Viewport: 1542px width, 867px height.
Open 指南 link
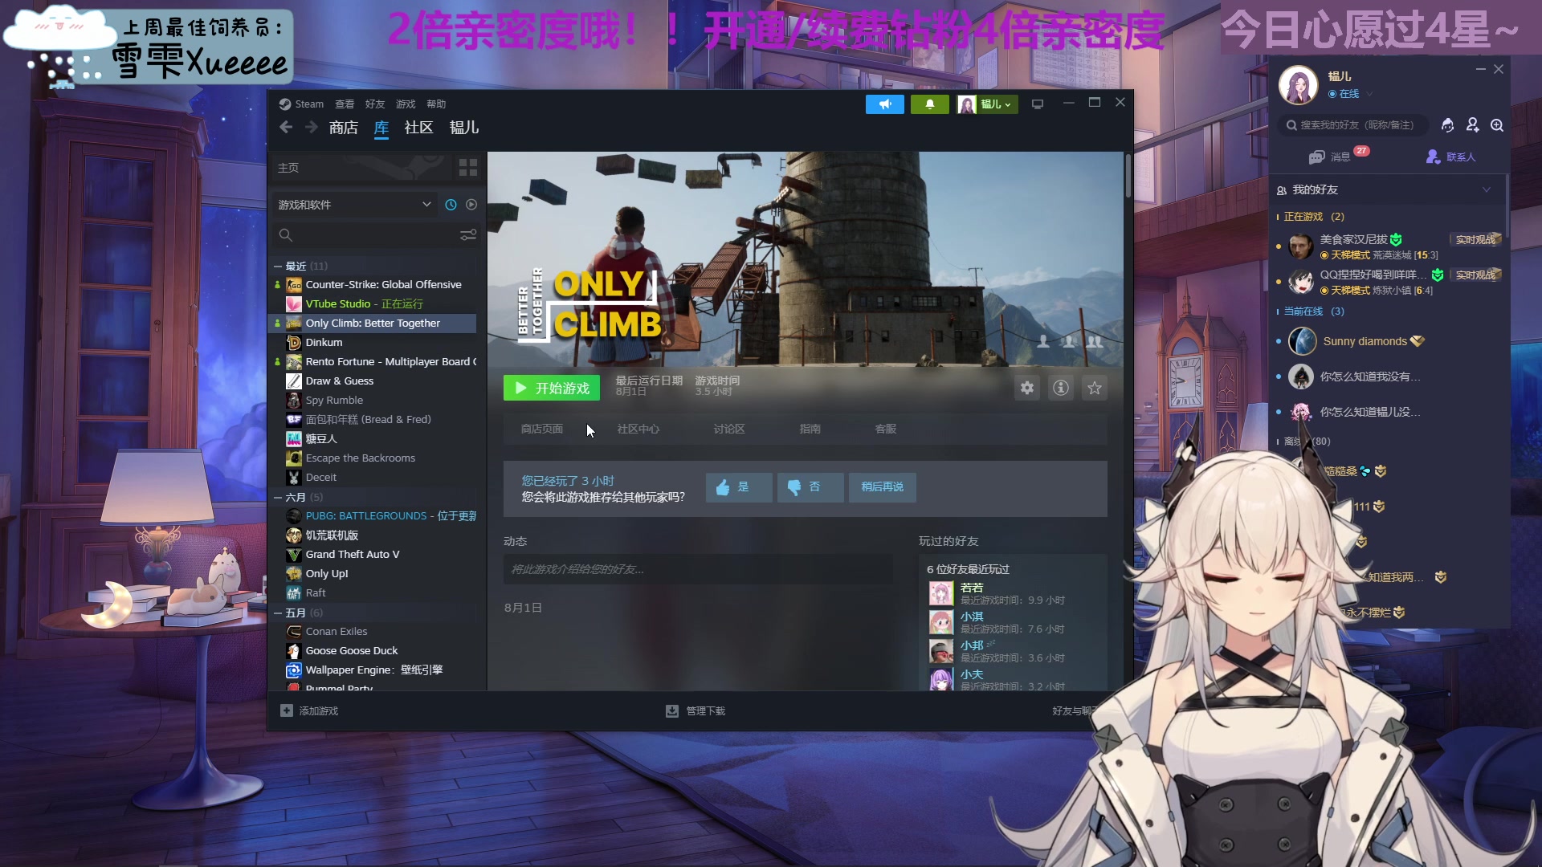tap(810, 429)
